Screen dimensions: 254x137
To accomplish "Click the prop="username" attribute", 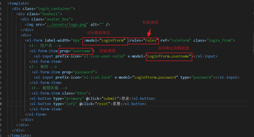I will [76, 51].
